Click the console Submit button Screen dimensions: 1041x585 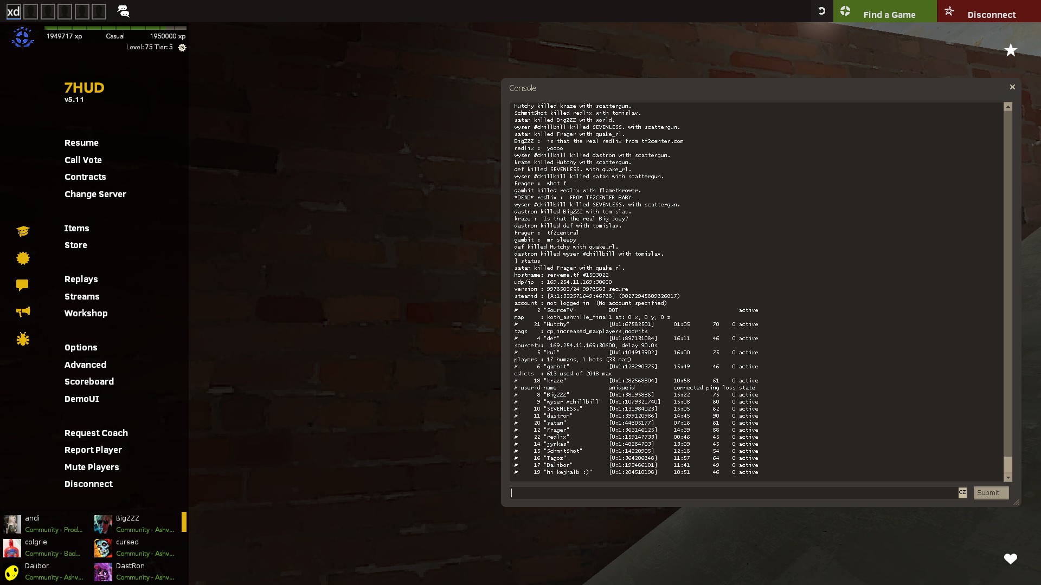(x=991, y=492)
